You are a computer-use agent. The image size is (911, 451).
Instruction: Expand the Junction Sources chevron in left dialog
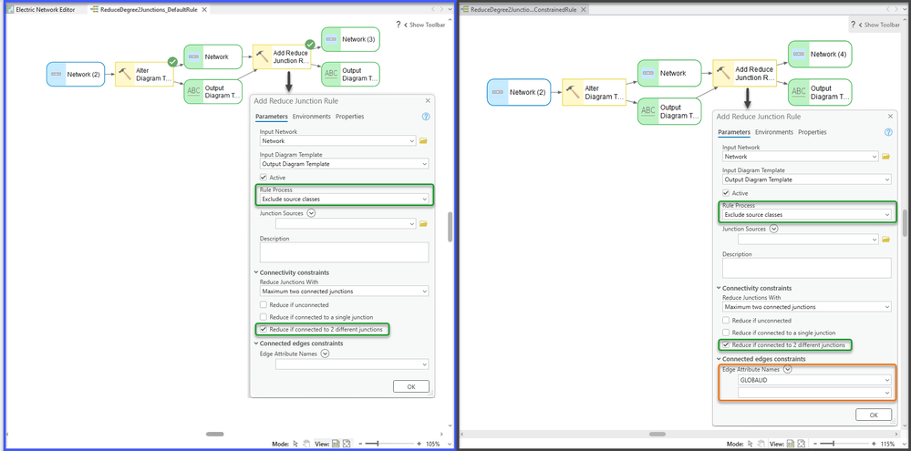[x=311, y=213]
